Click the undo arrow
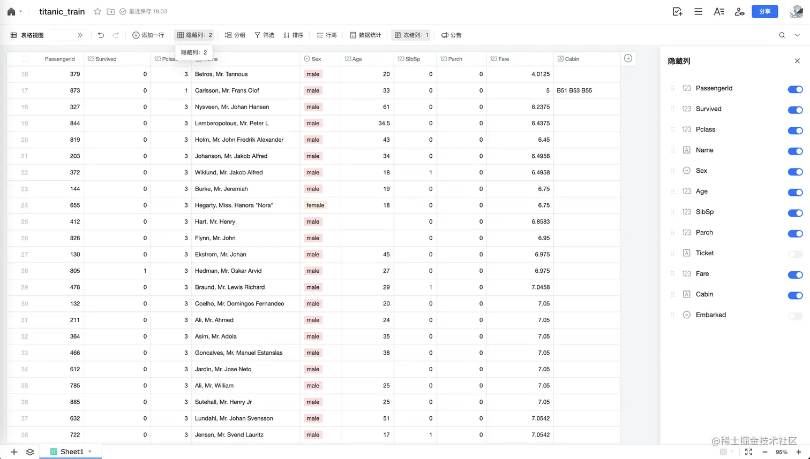This screenshot has width=810, height=459. 101,35
